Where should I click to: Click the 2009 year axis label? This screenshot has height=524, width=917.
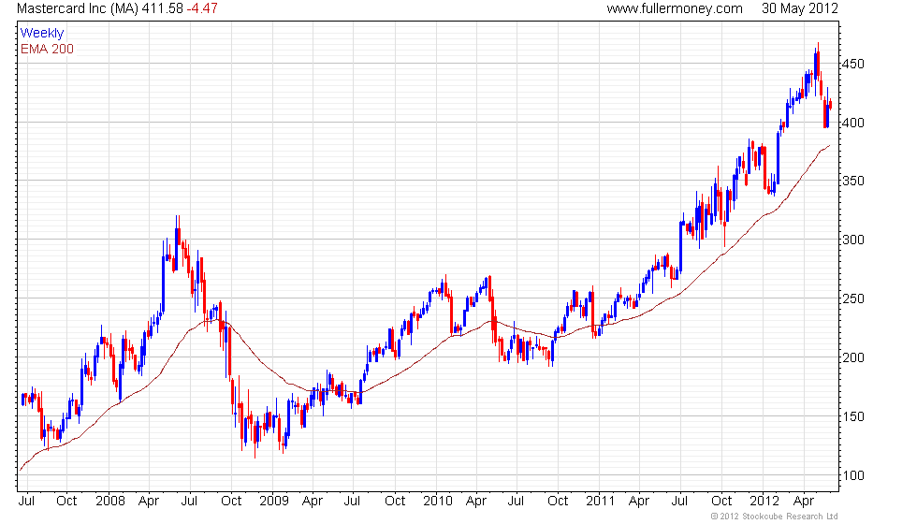(273, 502)
